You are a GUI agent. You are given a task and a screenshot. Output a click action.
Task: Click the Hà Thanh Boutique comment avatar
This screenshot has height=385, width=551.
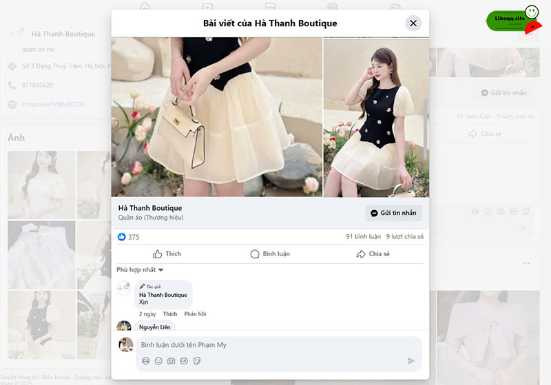coord(124,288)
